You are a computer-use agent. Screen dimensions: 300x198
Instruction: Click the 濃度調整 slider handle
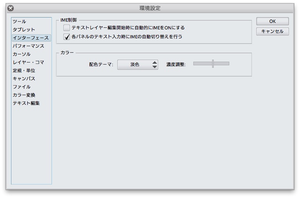[x=213, y=64]
